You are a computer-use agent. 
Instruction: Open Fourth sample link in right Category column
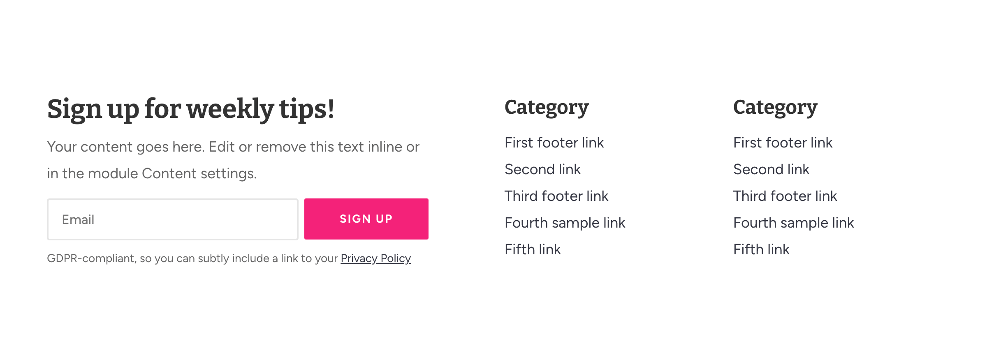[x=793, y=223]
